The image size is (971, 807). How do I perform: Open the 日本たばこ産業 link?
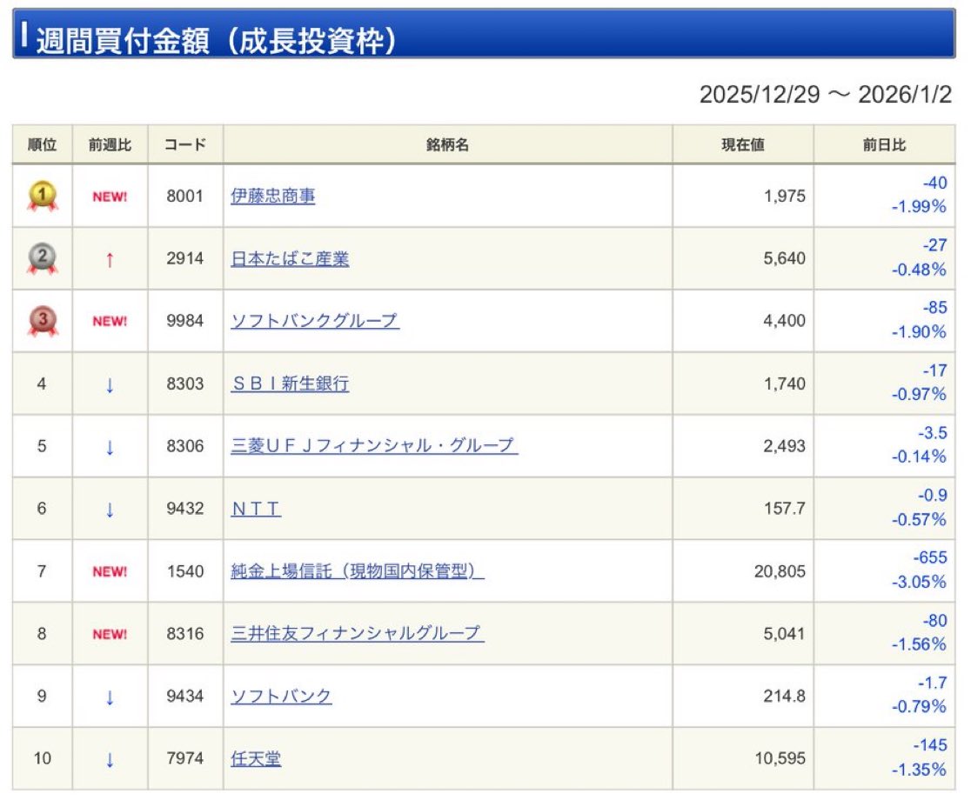pyautogui.click(x=290, y=257)
